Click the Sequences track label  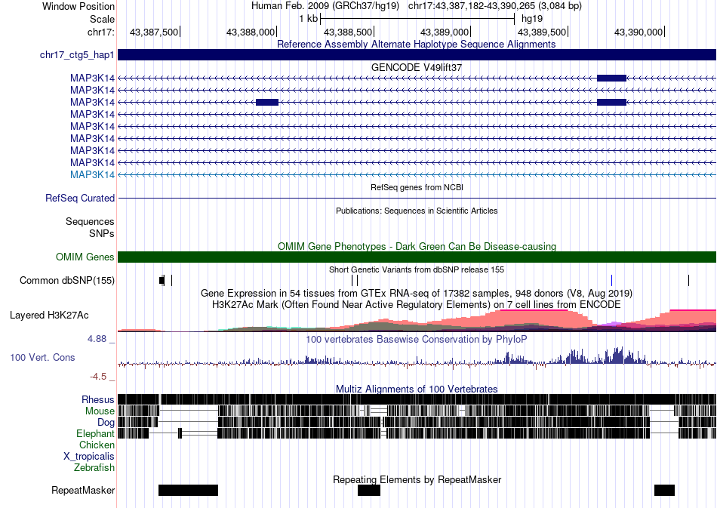point(90,222)
